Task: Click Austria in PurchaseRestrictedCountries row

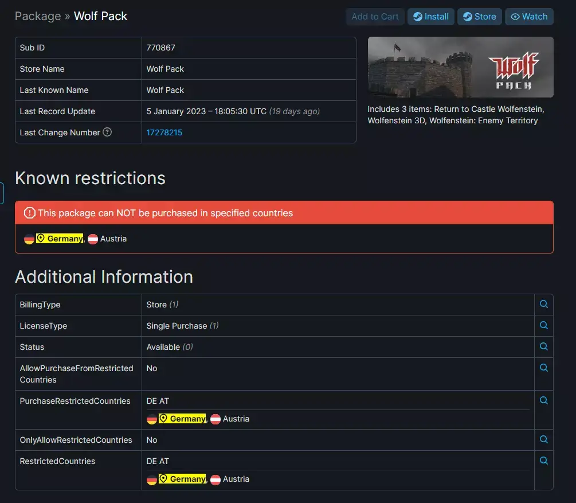Action: [236, 419]
